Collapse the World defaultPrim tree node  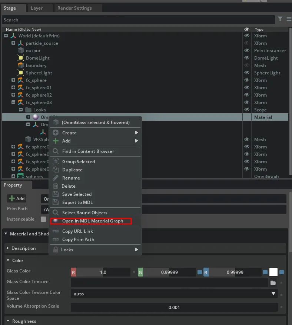click(x=6, y=36)
